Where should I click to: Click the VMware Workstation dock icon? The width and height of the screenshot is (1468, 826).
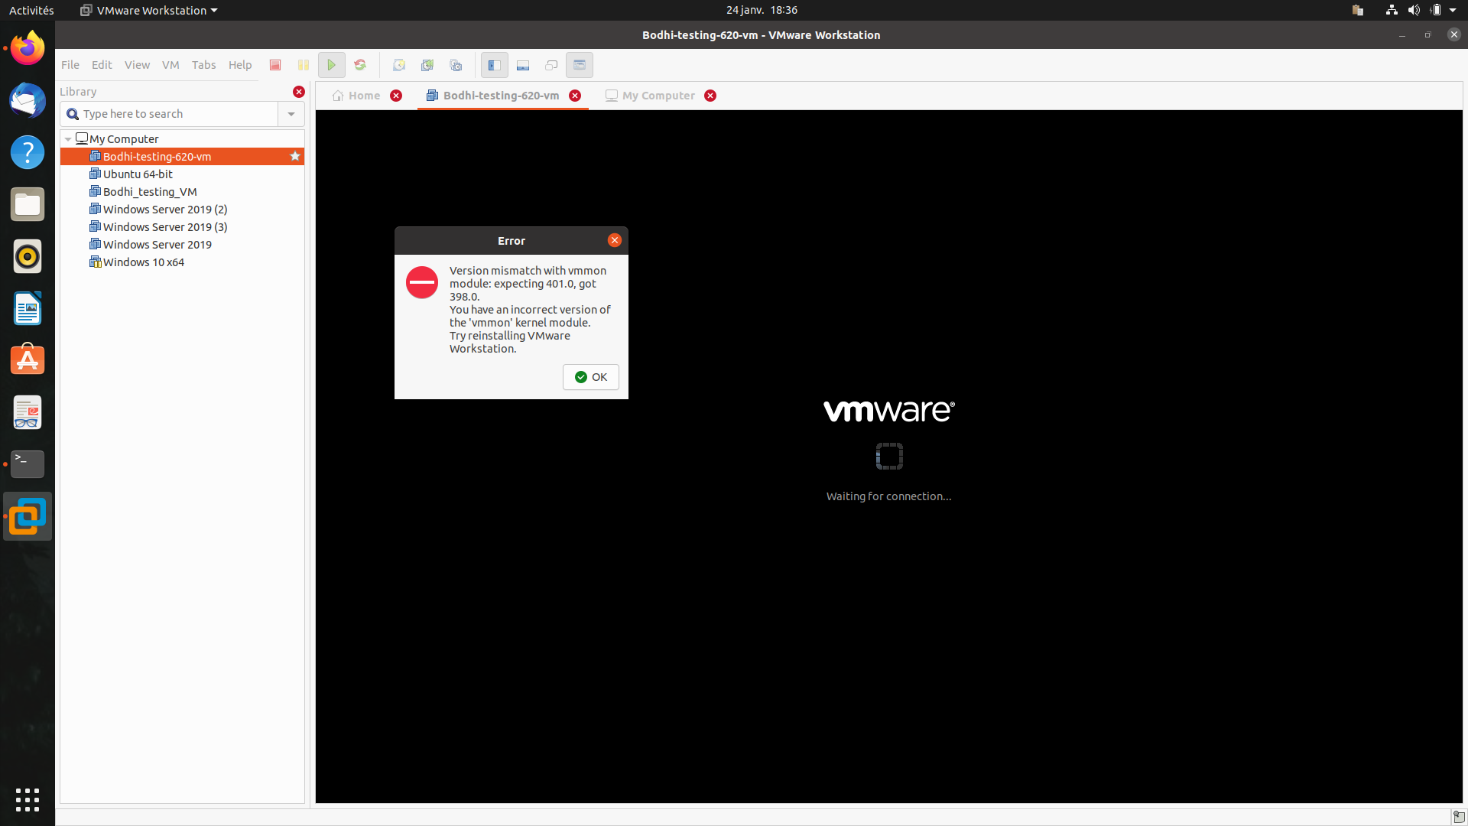tap(28, 516)
